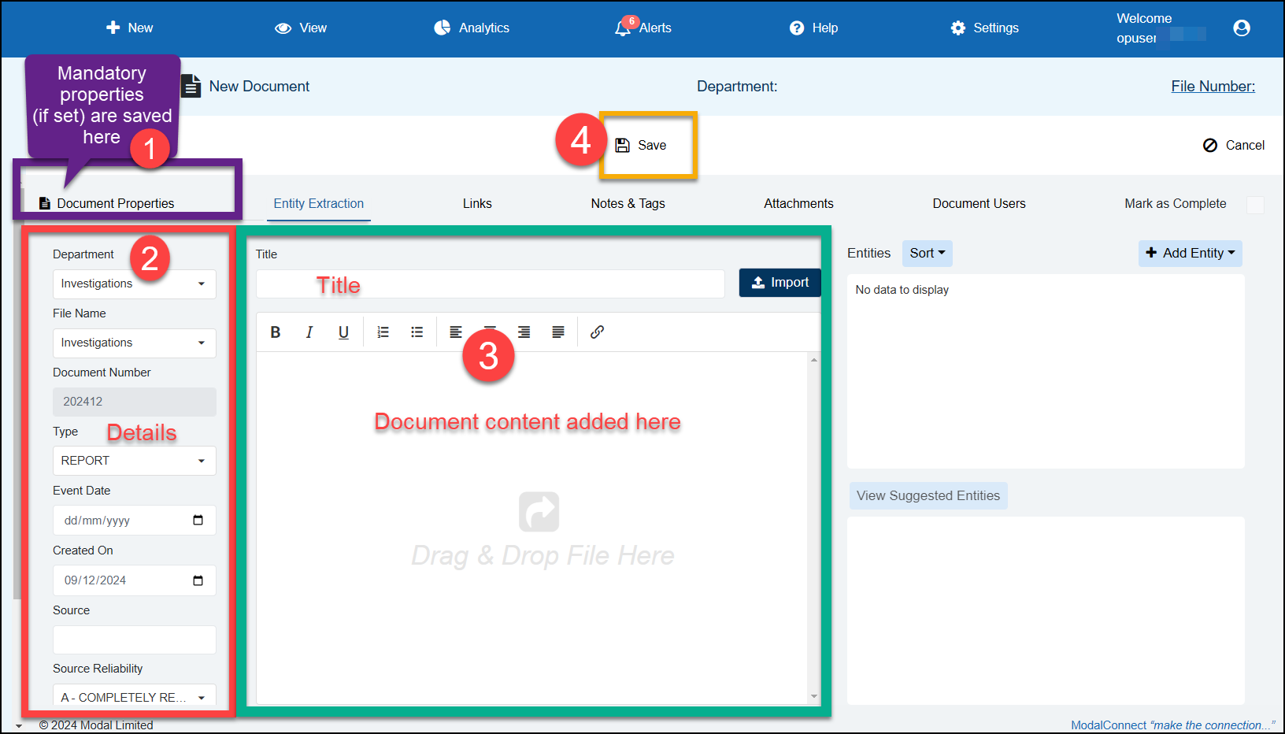Click the Import button
1285x734 pixels.
coord(780,283)
